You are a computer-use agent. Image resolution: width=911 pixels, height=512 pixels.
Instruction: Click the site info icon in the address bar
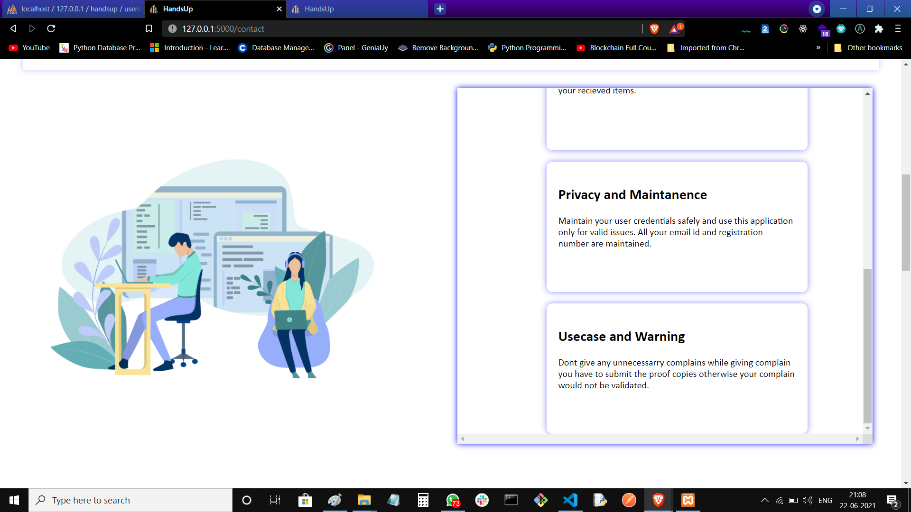tap(172, 29)
